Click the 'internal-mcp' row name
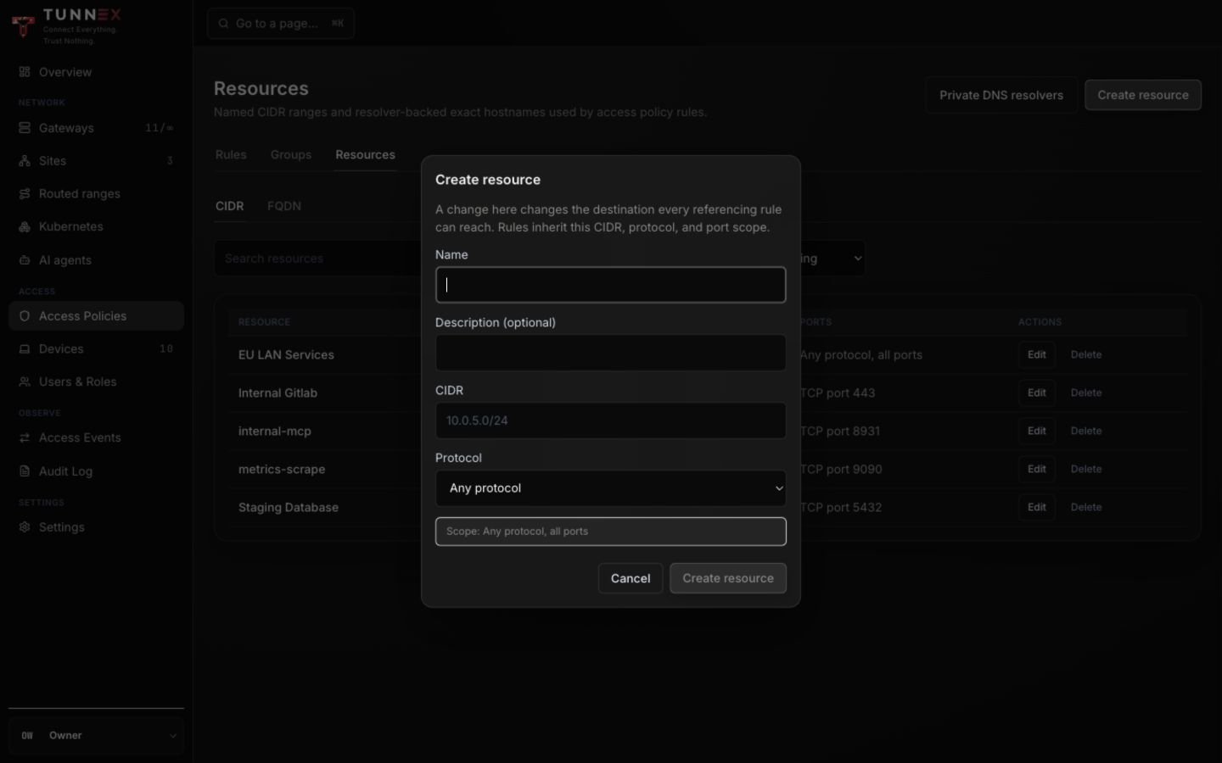The image size is (1222, 763). (x=274, y=432)
